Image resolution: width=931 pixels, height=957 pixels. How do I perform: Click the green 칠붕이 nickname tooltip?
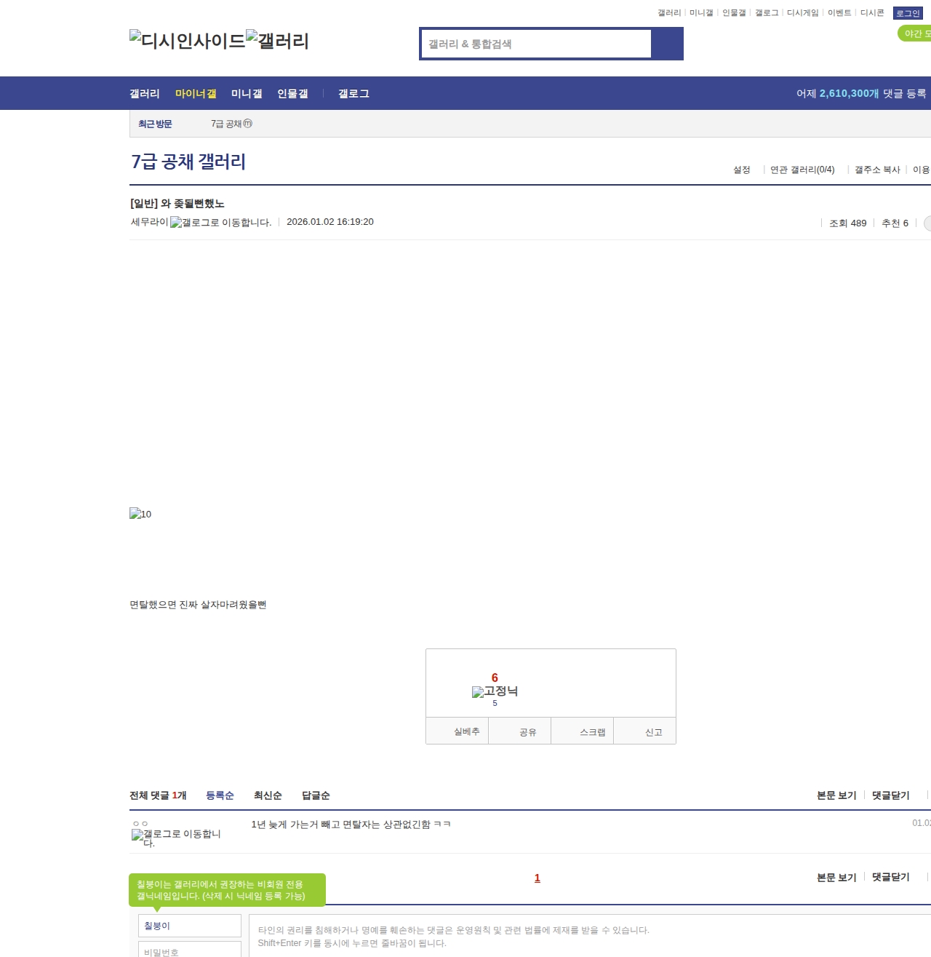coord(227,890)
